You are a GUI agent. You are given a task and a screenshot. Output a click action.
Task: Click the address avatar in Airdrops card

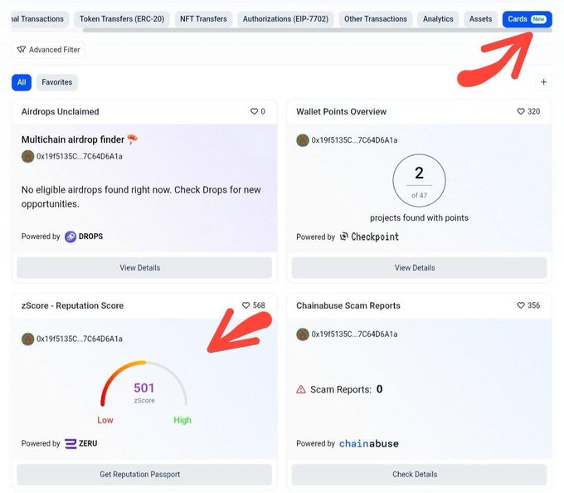(x=27, y=157)
